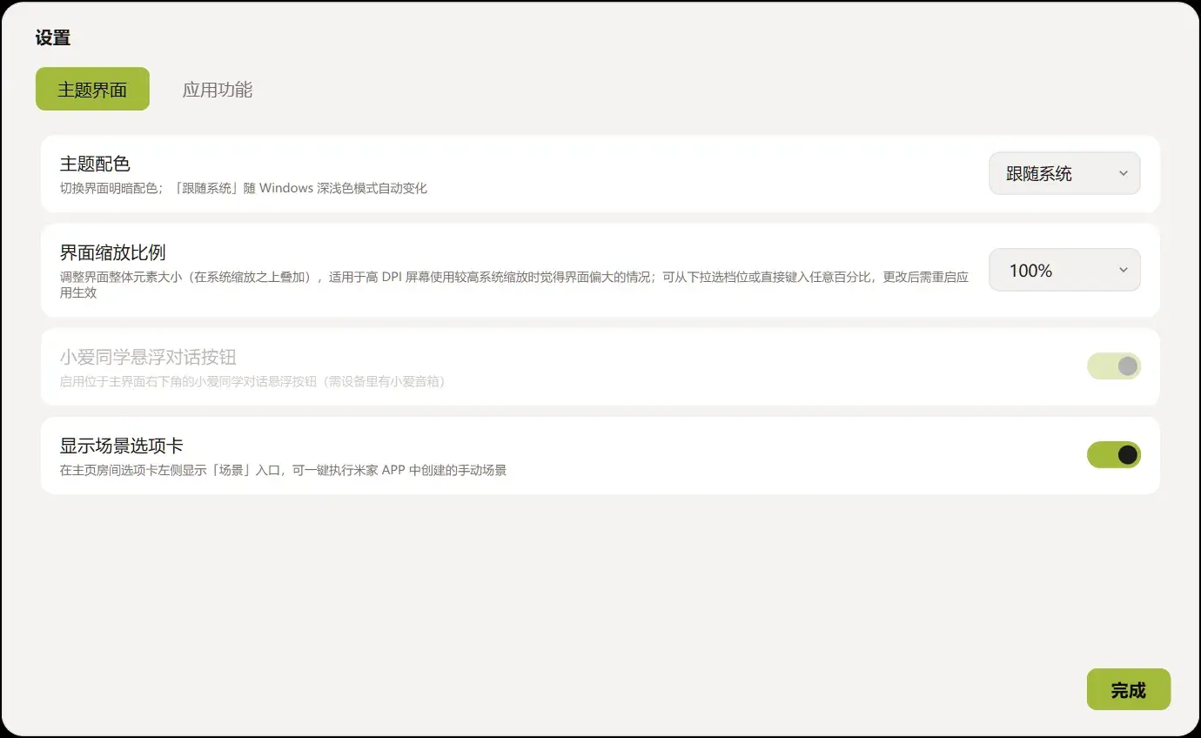Click the 界面缩放比例 label
The height and width of the screenshot is (738, 1201).
[x=112, y=252]
